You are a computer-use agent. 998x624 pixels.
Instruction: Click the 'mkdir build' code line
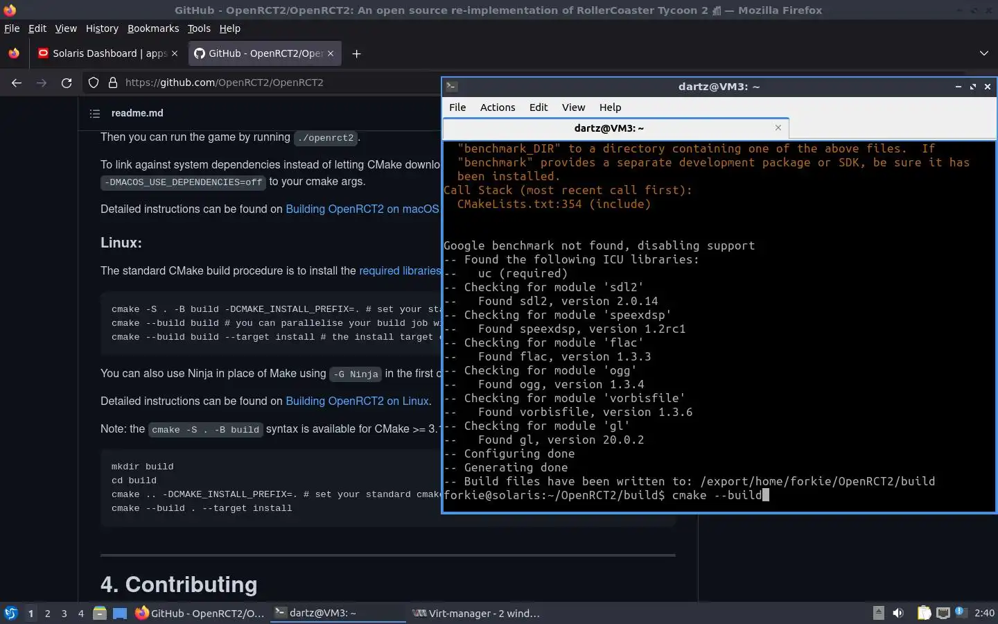(x=142, y=467)
